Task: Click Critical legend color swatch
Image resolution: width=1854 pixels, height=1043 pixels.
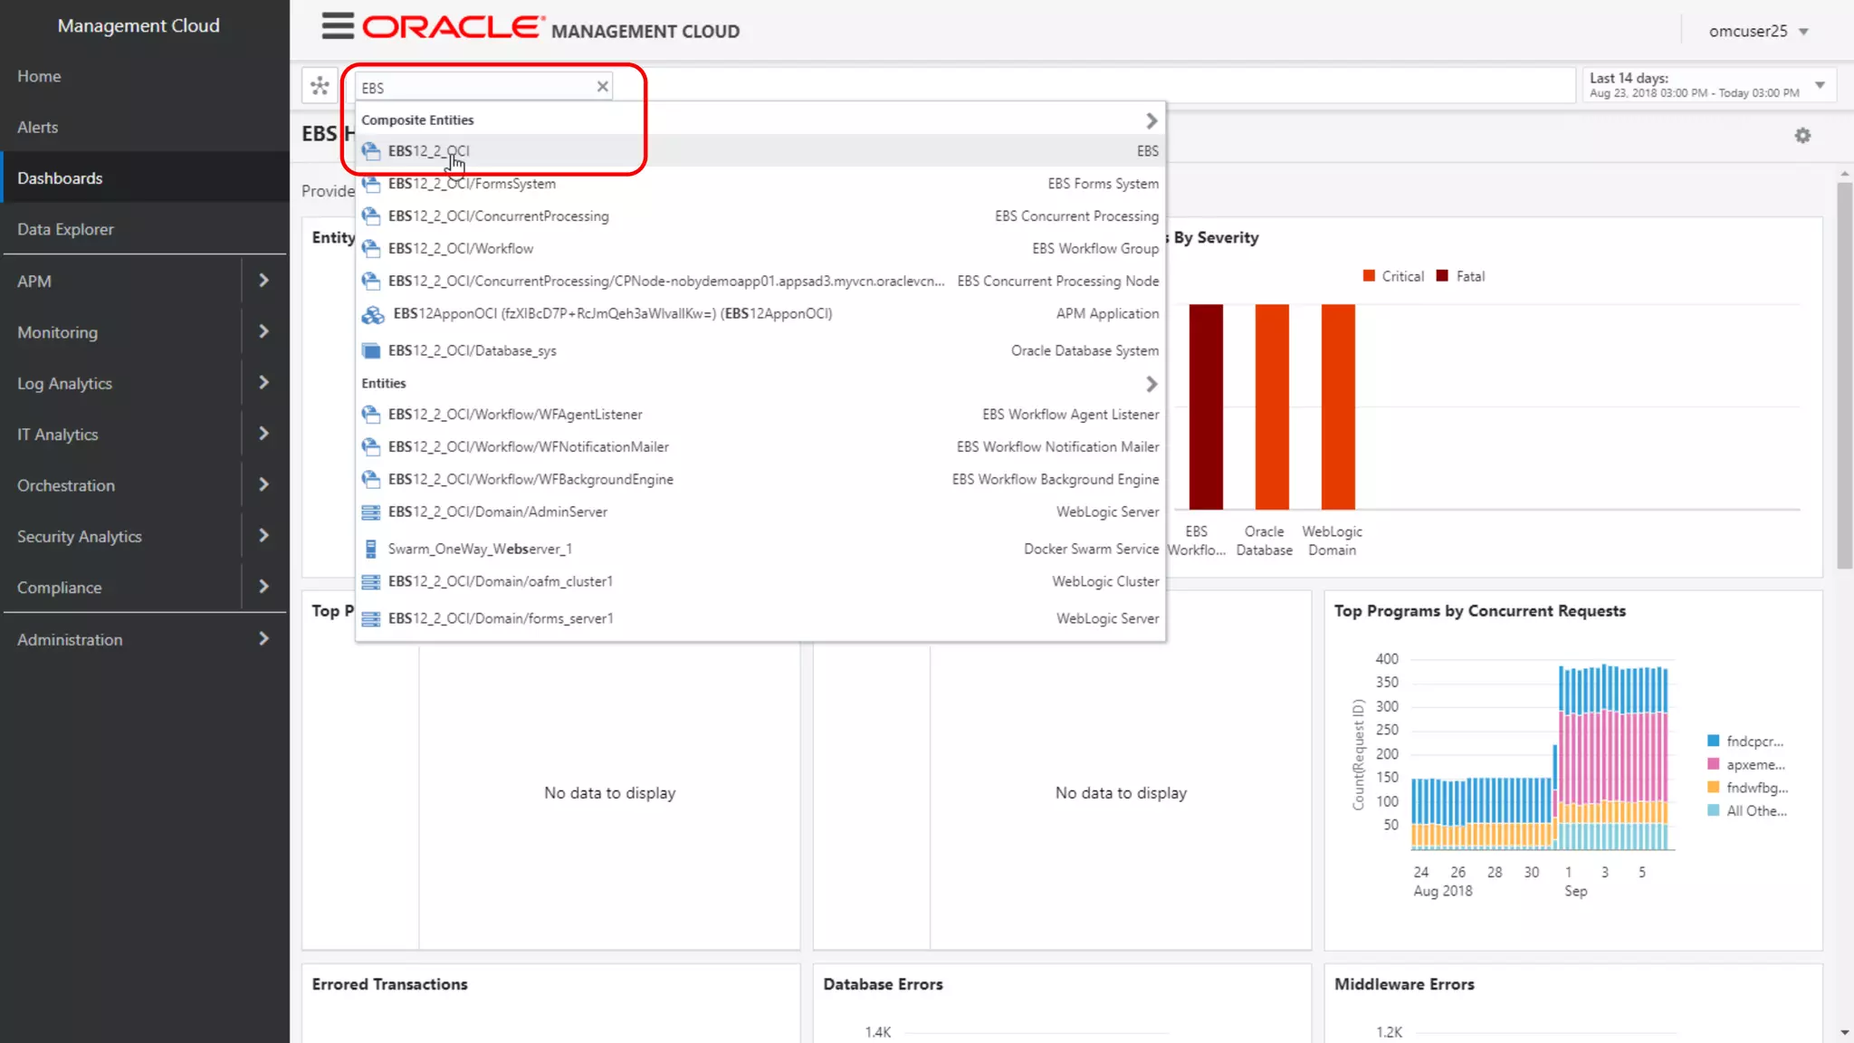Action: tap(1369, 276)
